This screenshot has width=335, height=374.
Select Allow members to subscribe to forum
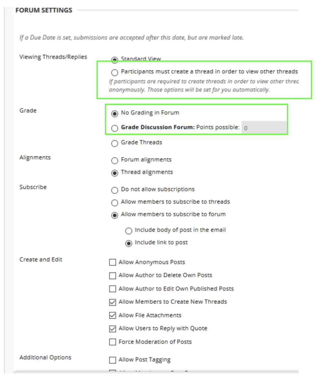115,215
